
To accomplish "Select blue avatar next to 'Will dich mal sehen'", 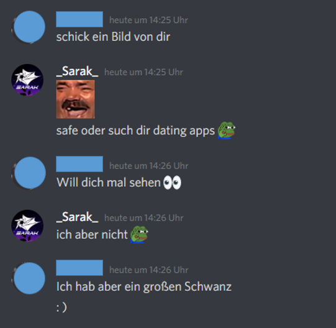I will tap(30, 173).
